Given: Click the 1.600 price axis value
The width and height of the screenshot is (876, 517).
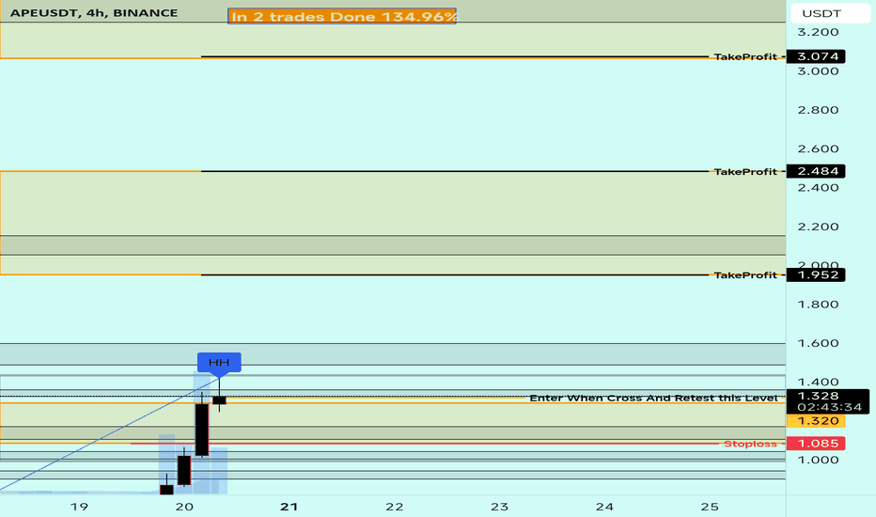Looking at the screenshot, I should coord(818,343).
